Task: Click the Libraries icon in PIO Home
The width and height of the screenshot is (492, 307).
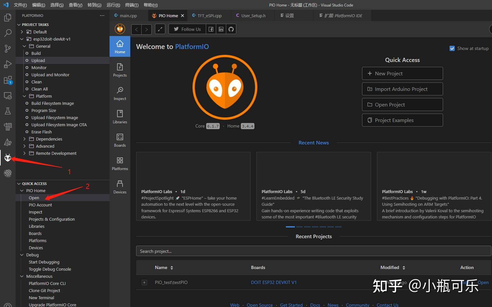Action: pos(120,117)
